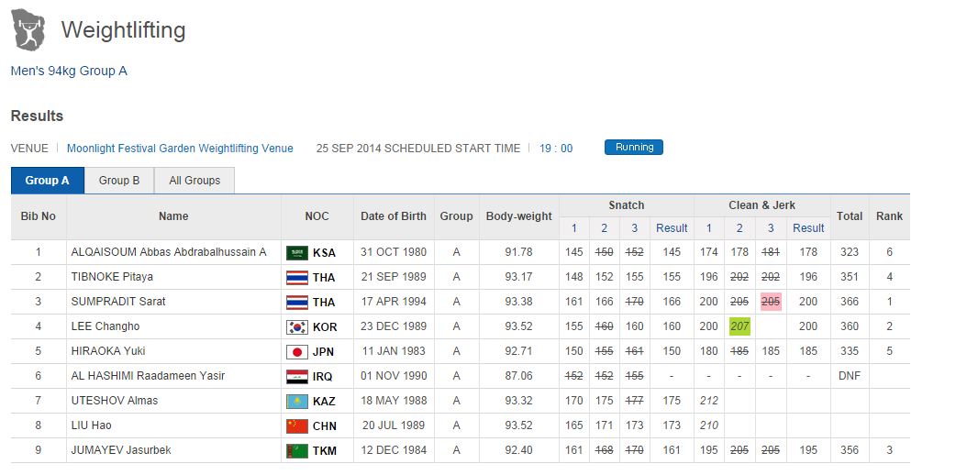Open the All Groups tab
Screen dimensions: 956x475
click(x=195, y=181)
